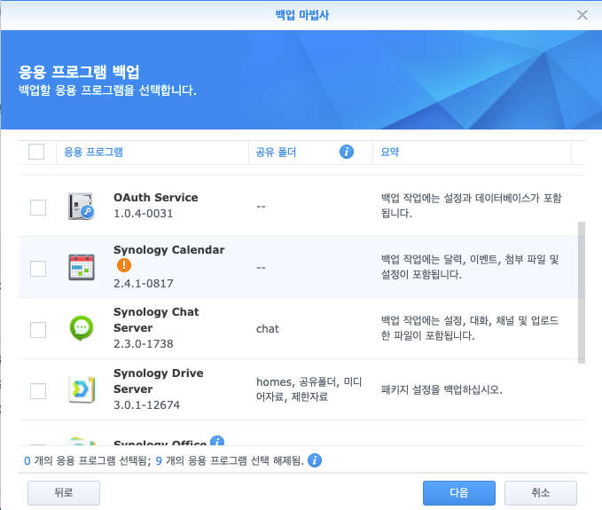The image size is (602, 510).
Task: Click the 뒤로 button
Action: pos(64,493)
